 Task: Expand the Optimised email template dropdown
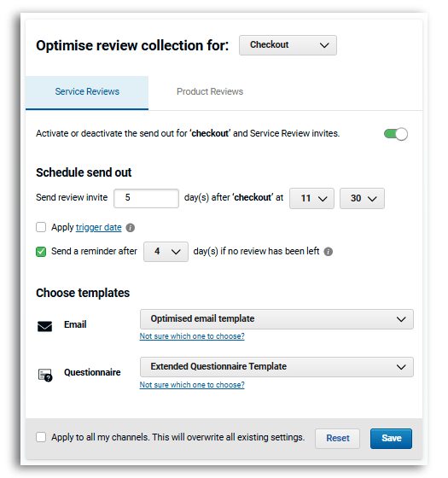pyautogui.click(x=276, y=319)
